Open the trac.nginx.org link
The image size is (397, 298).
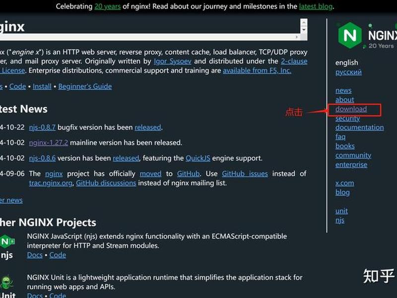[51, 183]
